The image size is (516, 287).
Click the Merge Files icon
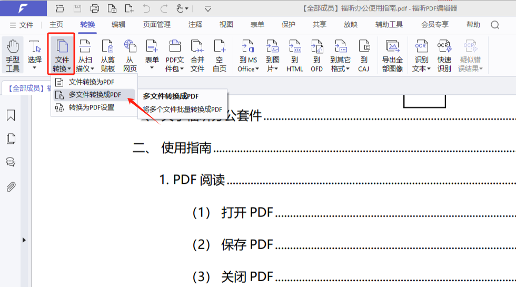click(197, 55)
